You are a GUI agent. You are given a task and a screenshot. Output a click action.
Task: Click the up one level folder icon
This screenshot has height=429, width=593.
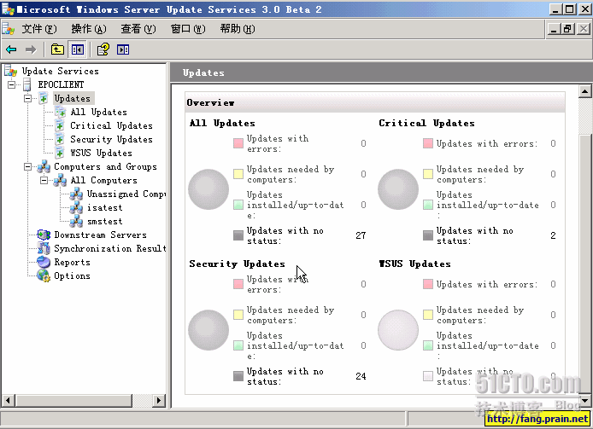coord(57,49)
